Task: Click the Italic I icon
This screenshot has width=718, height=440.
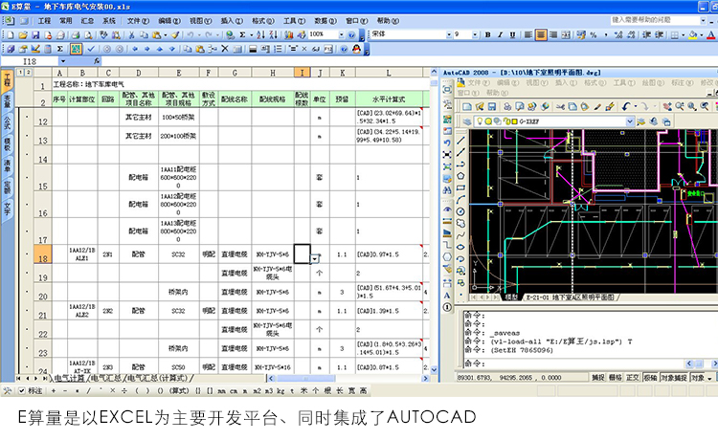Action: click(x=500, y=34)
